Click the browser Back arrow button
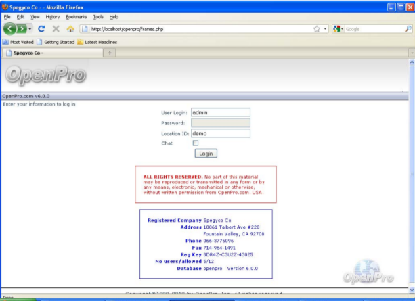Screen dimensions: 415x301 point(10,29)
